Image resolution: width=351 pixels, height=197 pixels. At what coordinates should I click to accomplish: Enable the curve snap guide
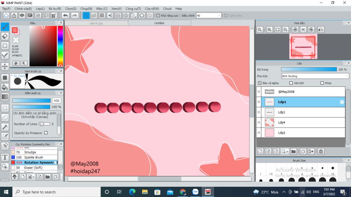134,15
